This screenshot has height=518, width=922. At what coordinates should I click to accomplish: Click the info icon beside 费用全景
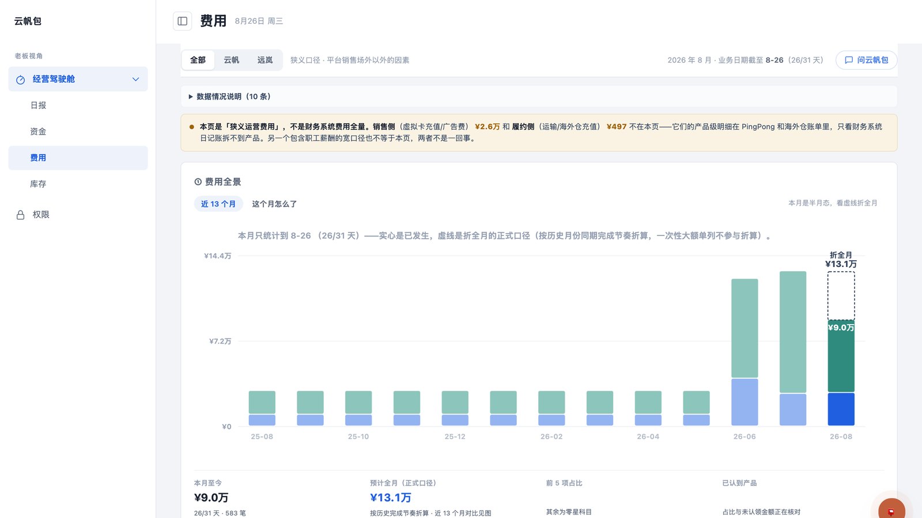coord(198,182)
